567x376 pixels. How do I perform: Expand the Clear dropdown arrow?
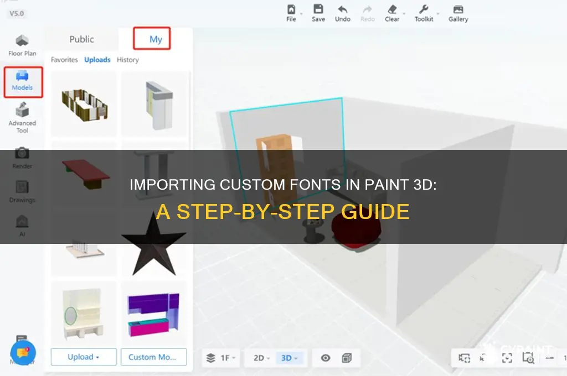[x=404, y=14]
